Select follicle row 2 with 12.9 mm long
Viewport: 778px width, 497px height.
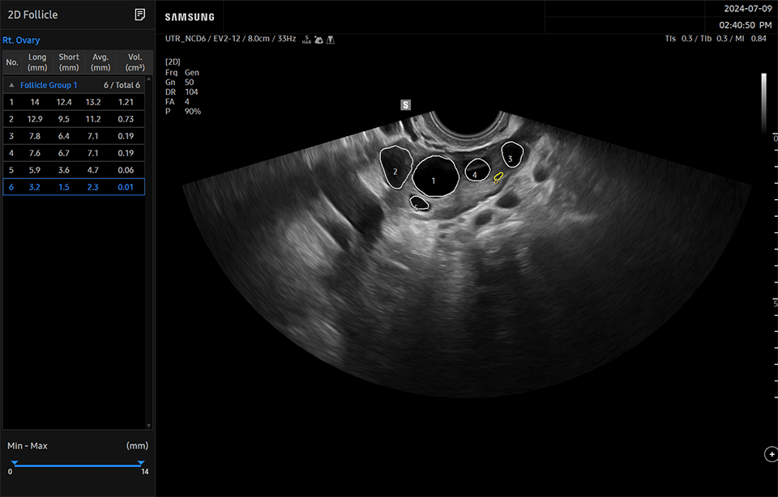tap(74, 119)
